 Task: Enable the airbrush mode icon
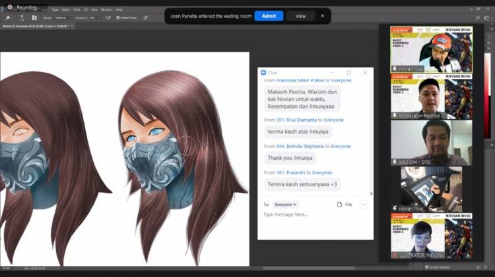click(x=108, y=18)
